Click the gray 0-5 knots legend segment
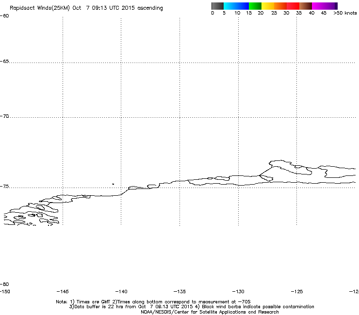Image resolution: width=359 pixels, height=315 pixels. click(x=217, y=6)
